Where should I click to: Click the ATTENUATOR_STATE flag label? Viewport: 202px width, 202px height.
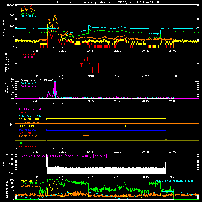coord(31,109)
